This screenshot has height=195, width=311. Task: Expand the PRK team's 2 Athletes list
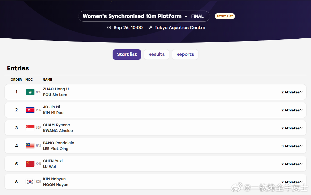[292, 110]
